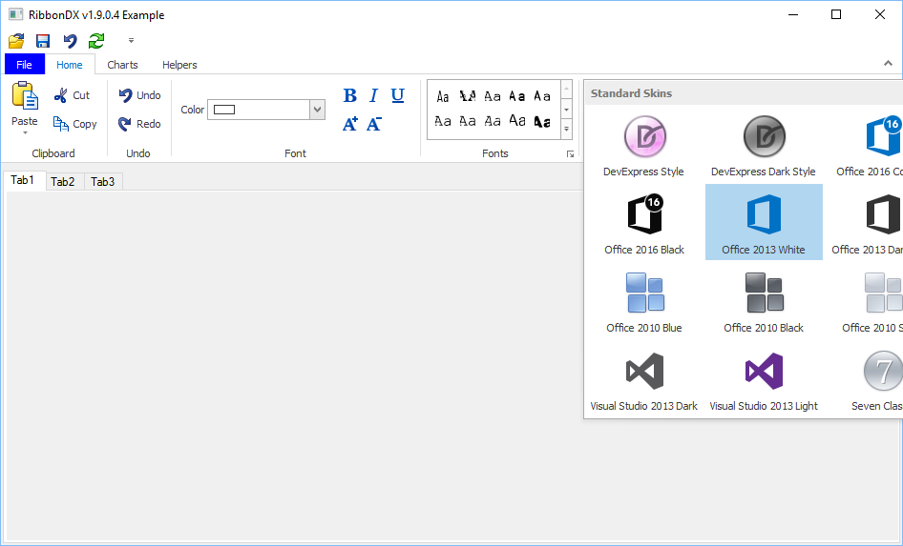903x546 pixels.
Task: Maximize the RibbonDX window
Action: (836, 14)
